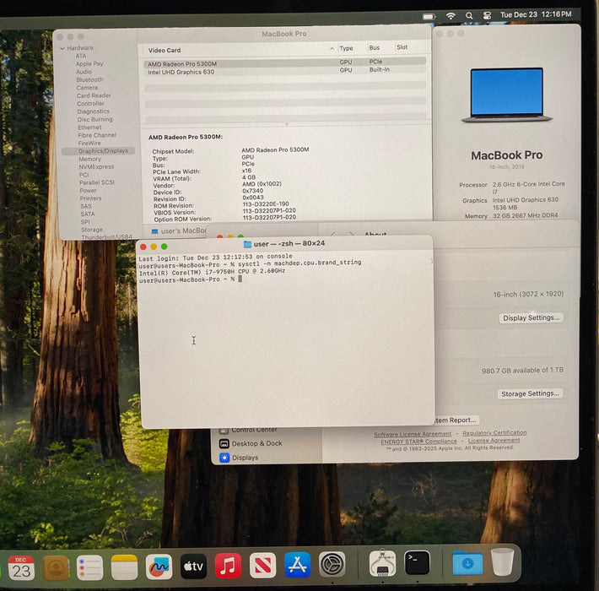
Task: Launch Reminders from the Dock
Action: coord(89,567)
